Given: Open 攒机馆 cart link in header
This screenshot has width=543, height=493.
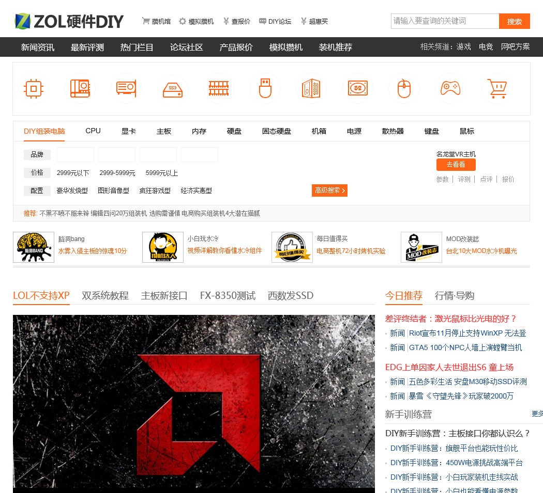Looking at the screenshot, I should point(156,22).
